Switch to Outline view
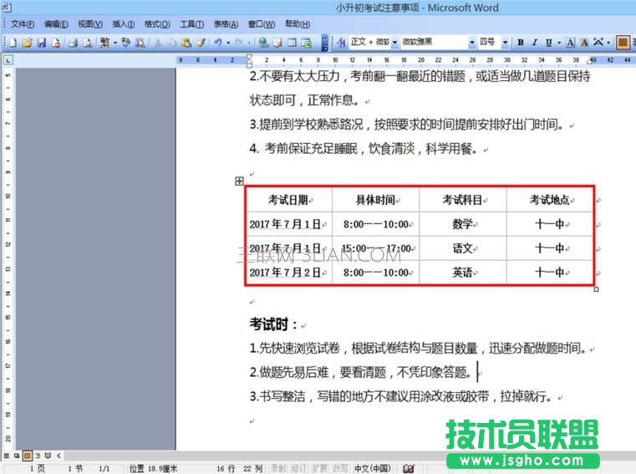The width and height of the screenshot is (636, 474). pyautogui.click(x=38, y=456)
